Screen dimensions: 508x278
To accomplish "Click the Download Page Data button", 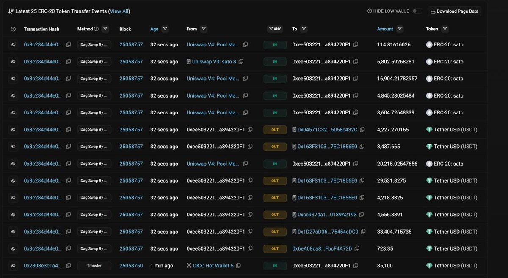I will point(454,11).
